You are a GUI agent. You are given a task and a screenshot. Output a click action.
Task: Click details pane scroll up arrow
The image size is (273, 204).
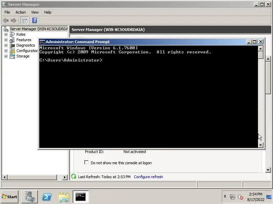[x=268, y=59]
